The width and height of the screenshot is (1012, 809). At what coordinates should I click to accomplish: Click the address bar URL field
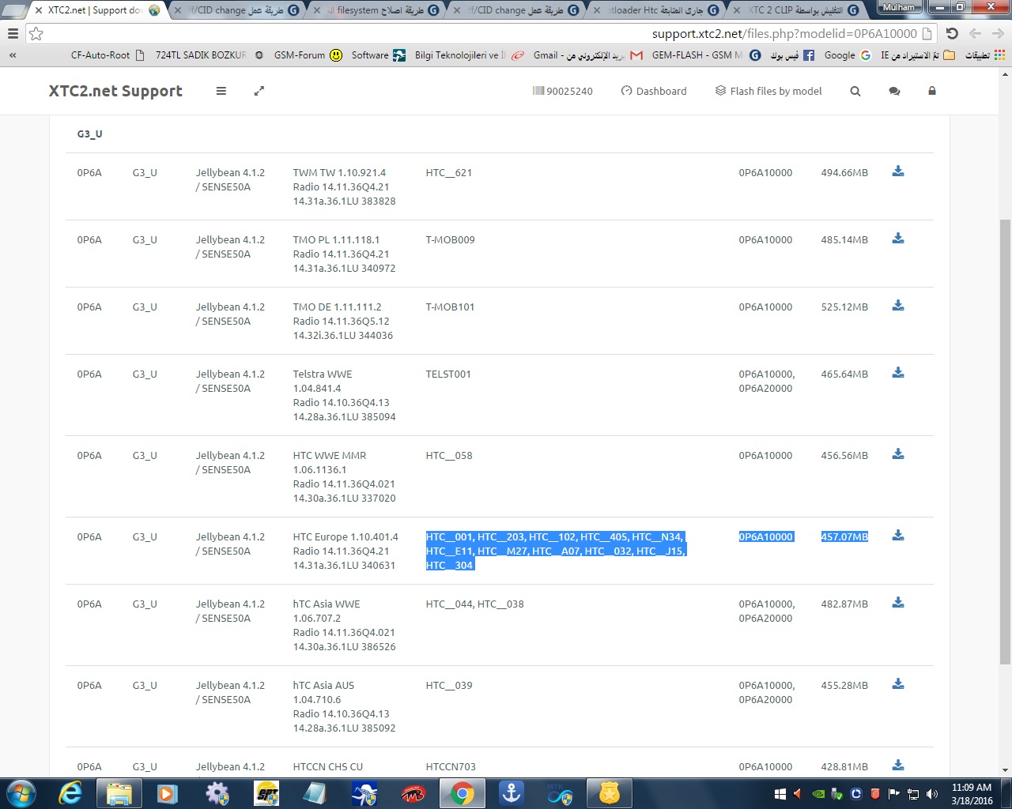(482, 34)
